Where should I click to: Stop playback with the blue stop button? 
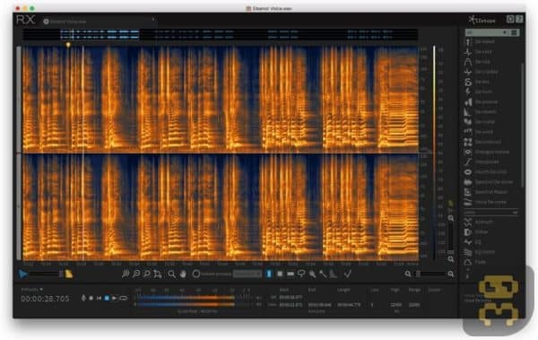[107, 299]
